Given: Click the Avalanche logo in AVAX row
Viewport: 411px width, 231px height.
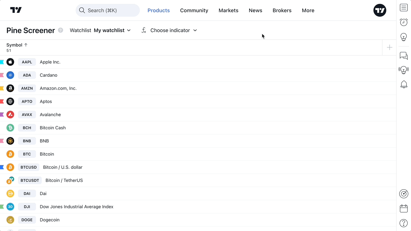Looking at the screenshot, I should (x=10, y=115).
